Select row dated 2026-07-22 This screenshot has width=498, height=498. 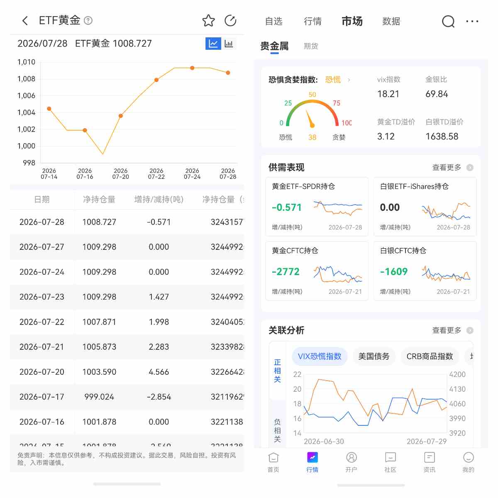coord(127,322)
